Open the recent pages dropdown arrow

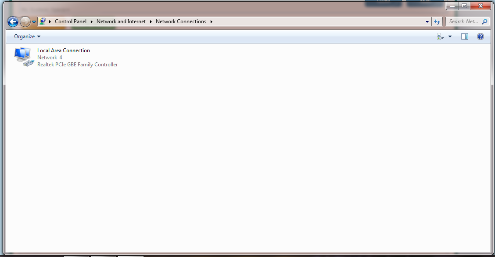[x=34, y=22]
